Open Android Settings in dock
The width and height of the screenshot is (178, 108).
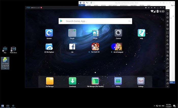(x=141, y=81)
